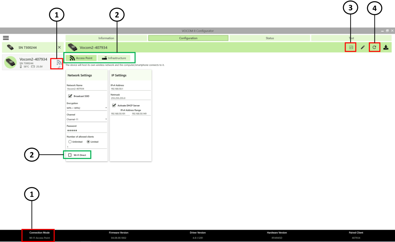Select Infrastructure mode
The height and width of the screenshot is (242, 395).
(x=114, y=58)
